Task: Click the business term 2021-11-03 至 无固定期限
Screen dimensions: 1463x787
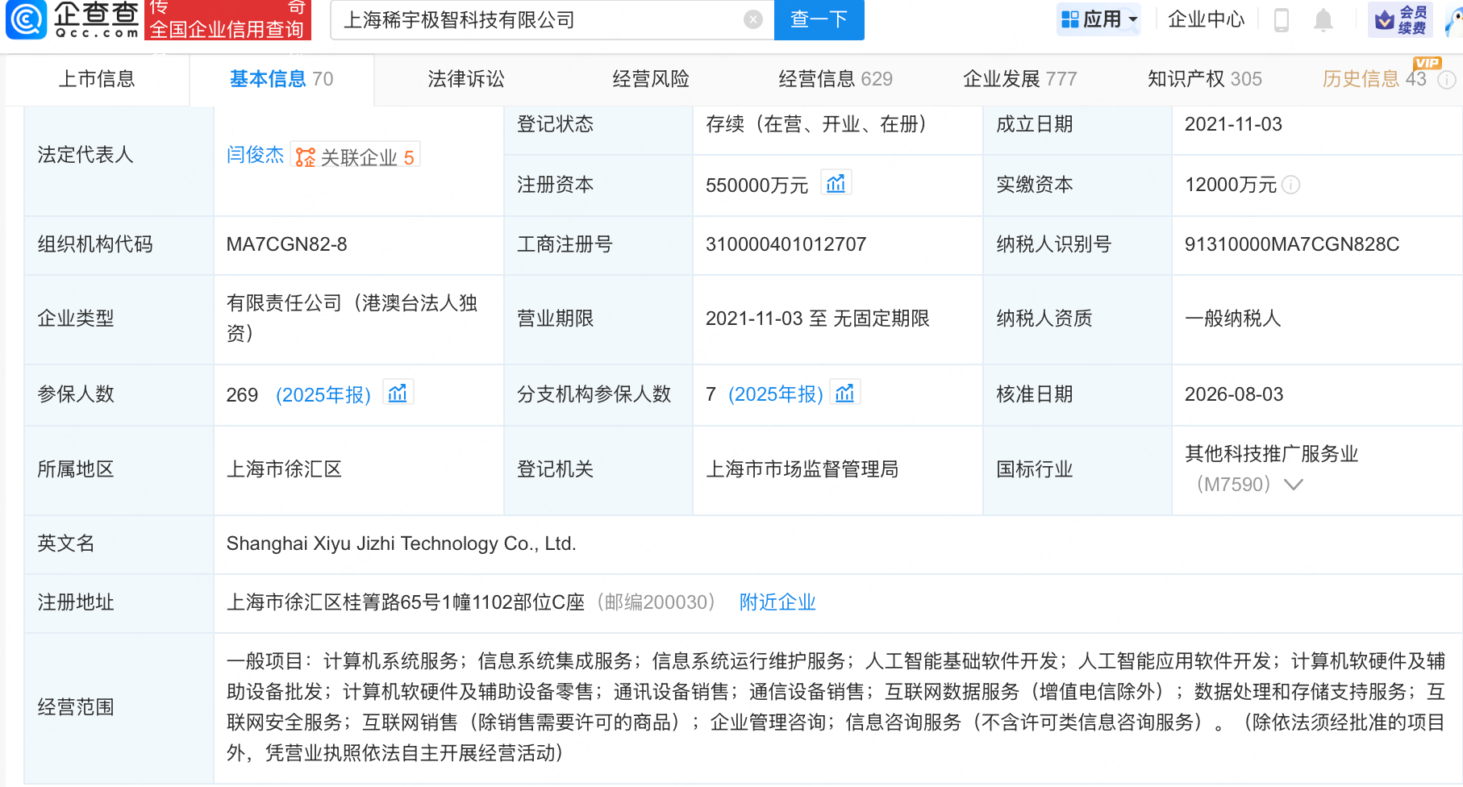Action: click(x=818, y=319)
